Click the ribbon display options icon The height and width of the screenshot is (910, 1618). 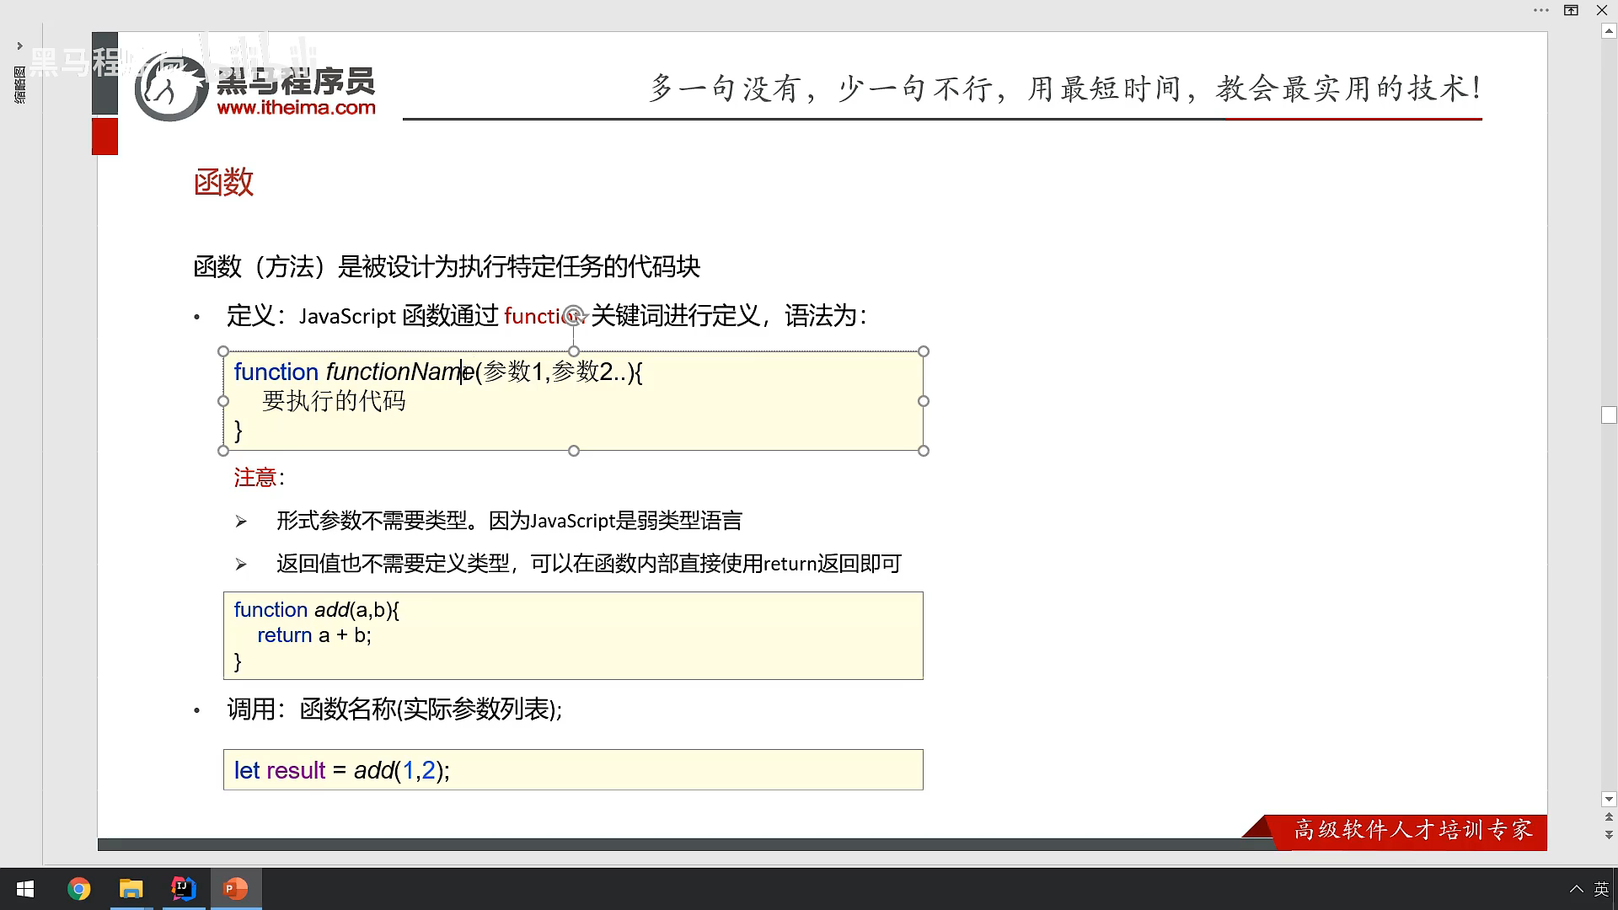coord(1571,10)
